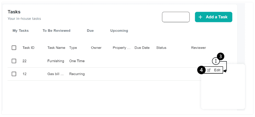The width and height of the screenshot is (255, 117).
Task: Sort by Task Name column header
Action: (x=56, y=48)
